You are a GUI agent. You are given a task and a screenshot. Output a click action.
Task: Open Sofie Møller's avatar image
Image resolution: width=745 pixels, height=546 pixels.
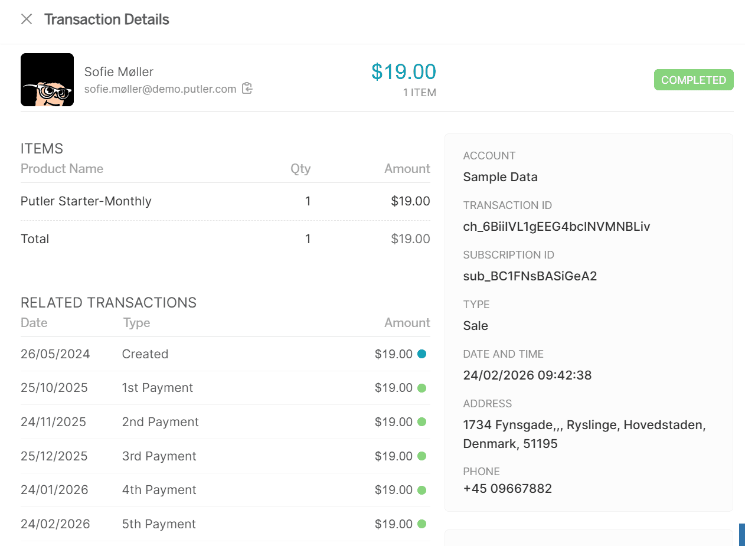tap(47, 80)
